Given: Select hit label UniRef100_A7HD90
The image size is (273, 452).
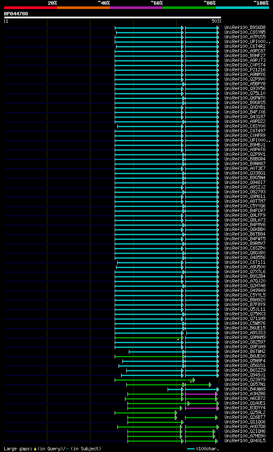Looking at the screenshot, I should [245, 436].
